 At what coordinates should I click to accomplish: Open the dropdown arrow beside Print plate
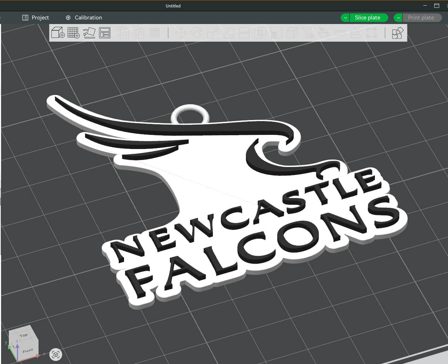coord(398,18)
